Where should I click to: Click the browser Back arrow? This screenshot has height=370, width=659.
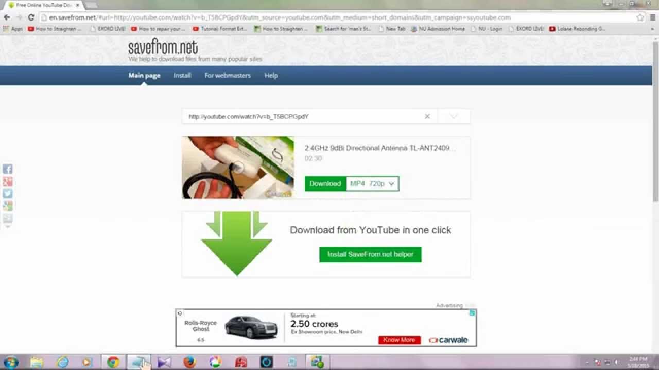coord(7,17)
